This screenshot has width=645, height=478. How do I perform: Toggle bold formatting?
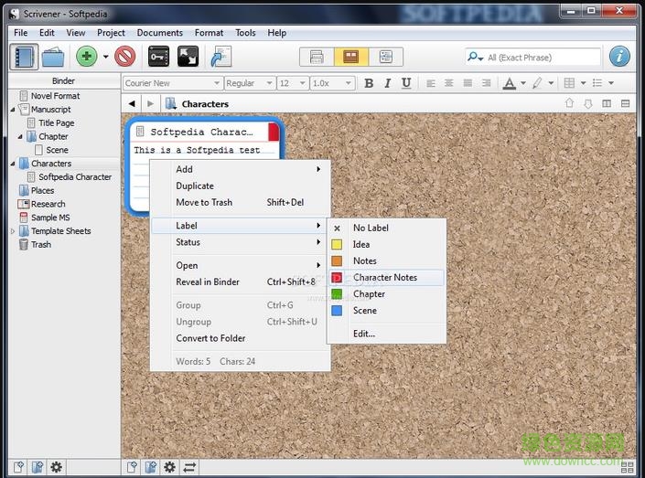point(369,83)
